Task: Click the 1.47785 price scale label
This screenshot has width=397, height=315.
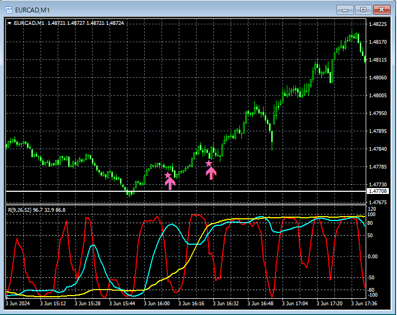Action: (x=378, y=167)
